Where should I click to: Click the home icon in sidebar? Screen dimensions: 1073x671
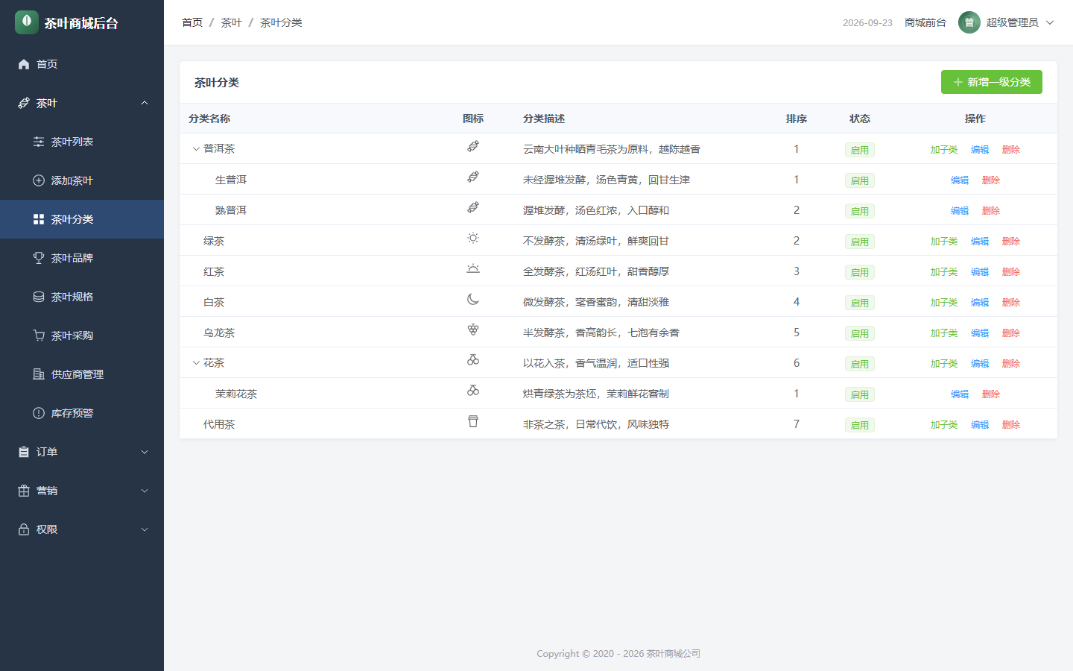coord(24,64)
